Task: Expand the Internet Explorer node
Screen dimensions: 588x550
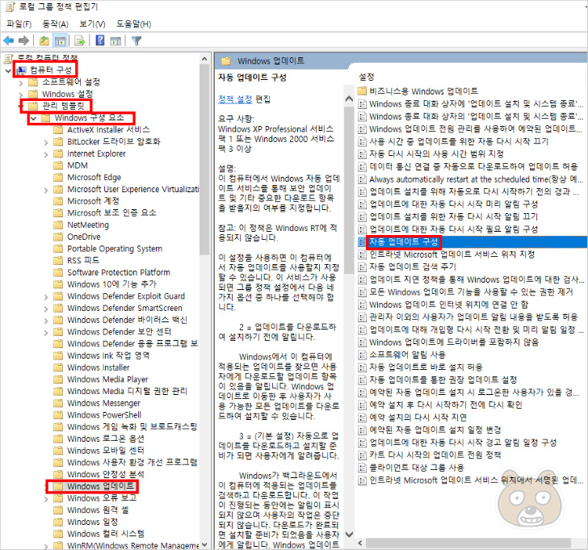Action: click(x=46, y=154)
